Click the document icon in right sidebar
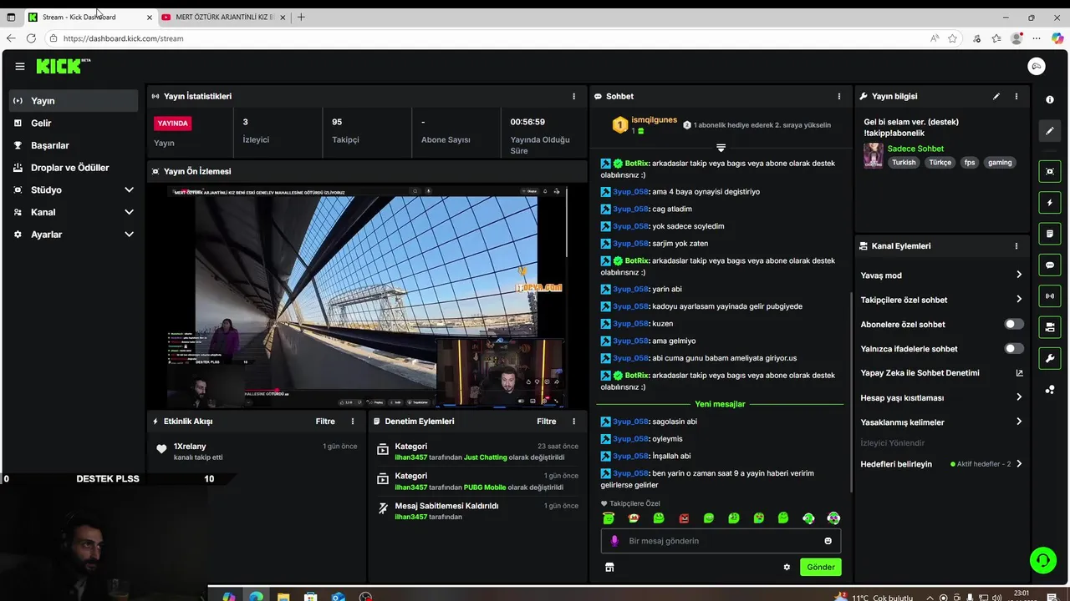This screenshot has height=601, width=1070. [x=1050, y=234]
